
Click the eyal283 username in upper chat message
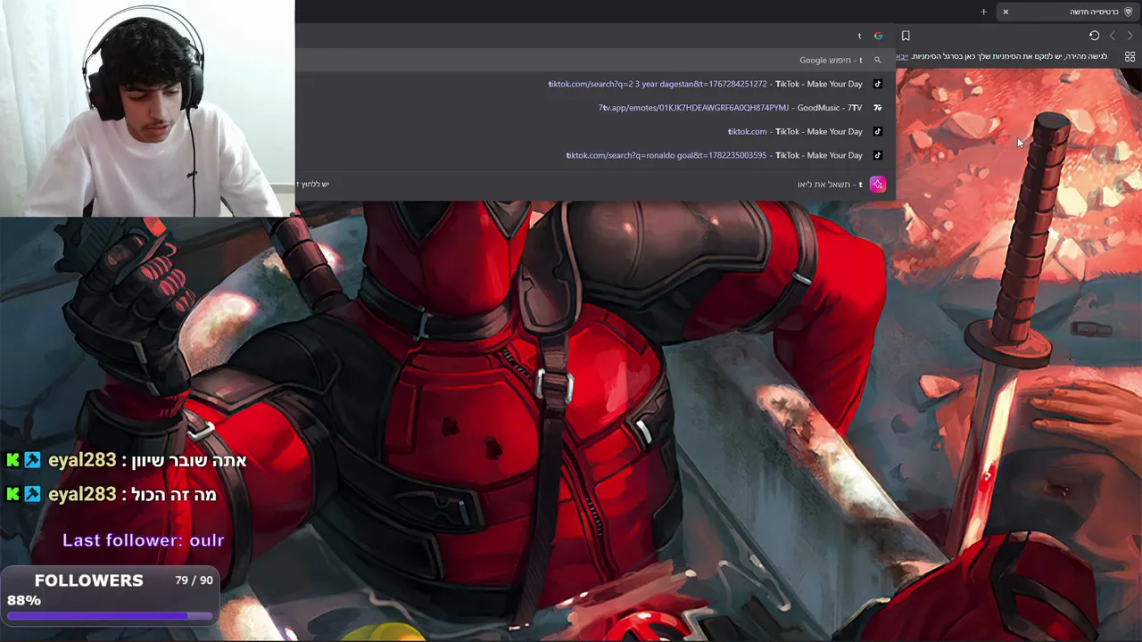tap(82, 460)
